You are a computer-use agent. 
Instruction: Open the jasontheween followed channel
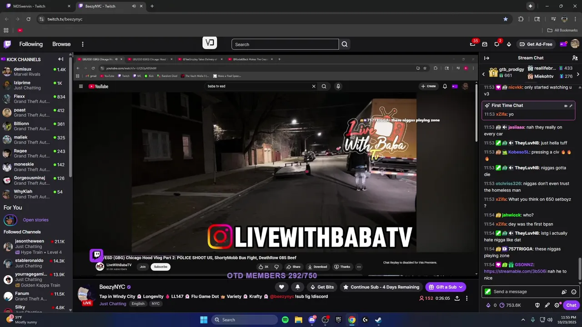tap(34, 247)
